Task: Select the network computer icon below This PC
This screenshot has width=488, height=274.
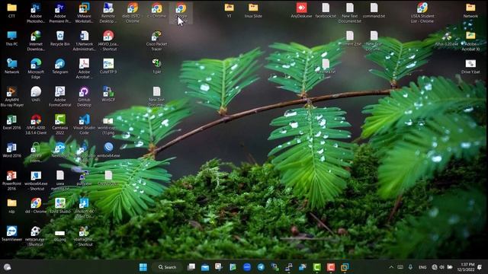Action: point(12,66)
